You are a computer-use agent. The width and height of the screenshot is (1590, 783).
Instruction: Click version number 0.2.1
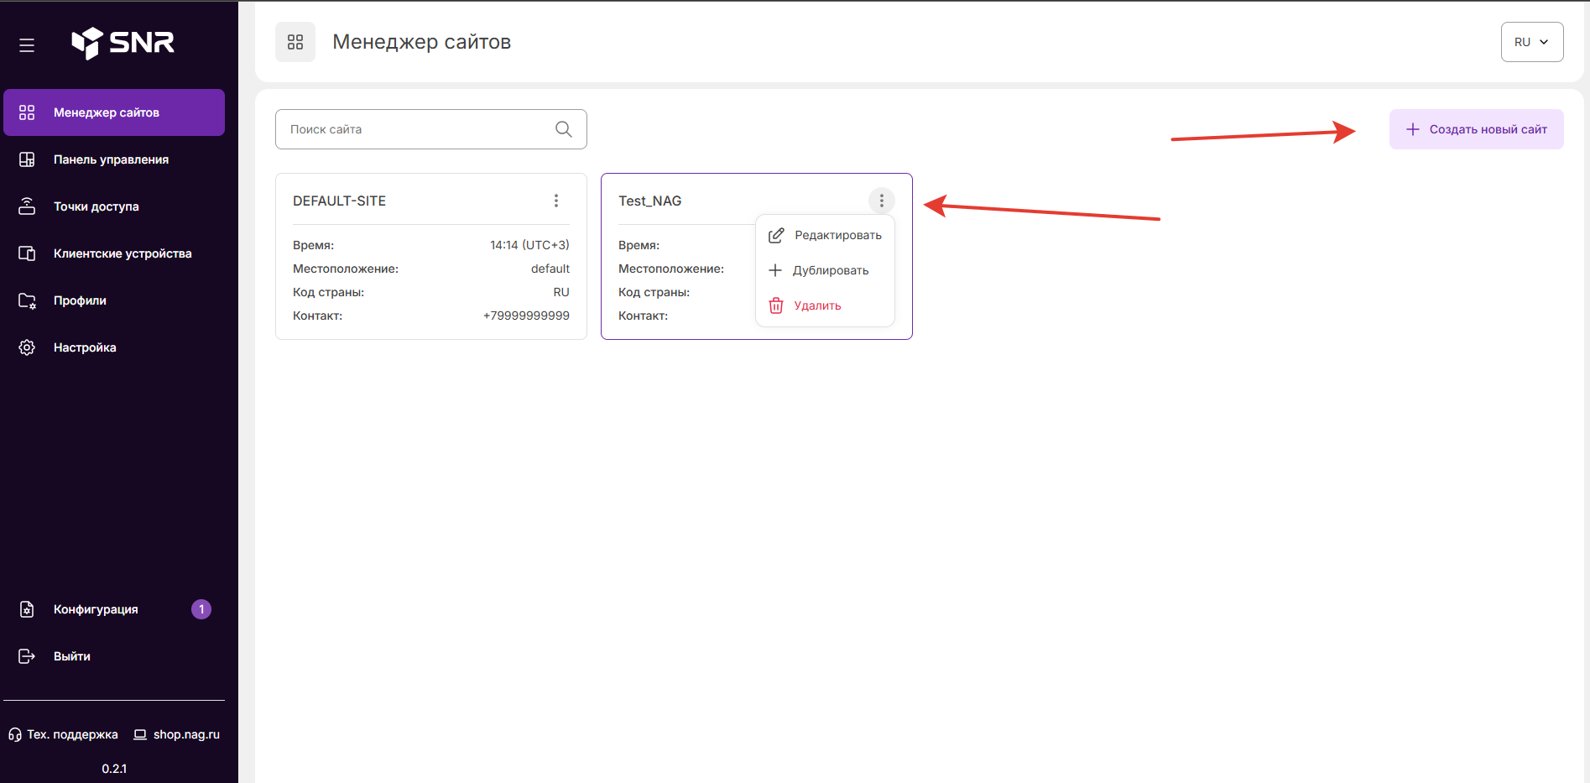[x=114, y=768]
